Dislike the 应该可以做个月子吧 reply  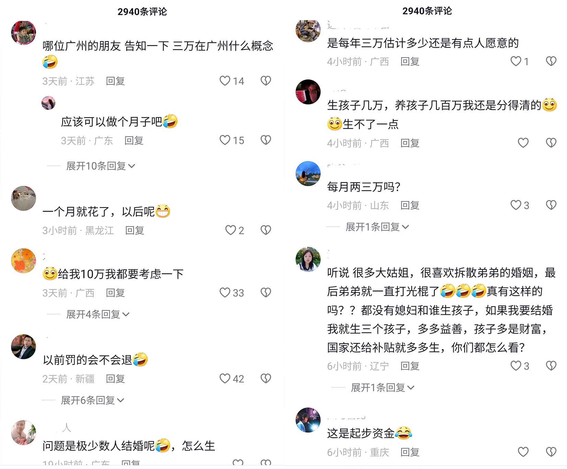point(266,140)
